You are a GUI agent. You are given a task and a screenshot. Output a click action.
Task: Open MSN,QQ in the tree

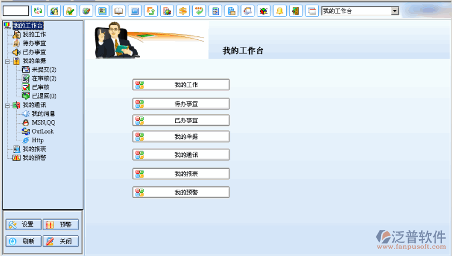(43, 122)
